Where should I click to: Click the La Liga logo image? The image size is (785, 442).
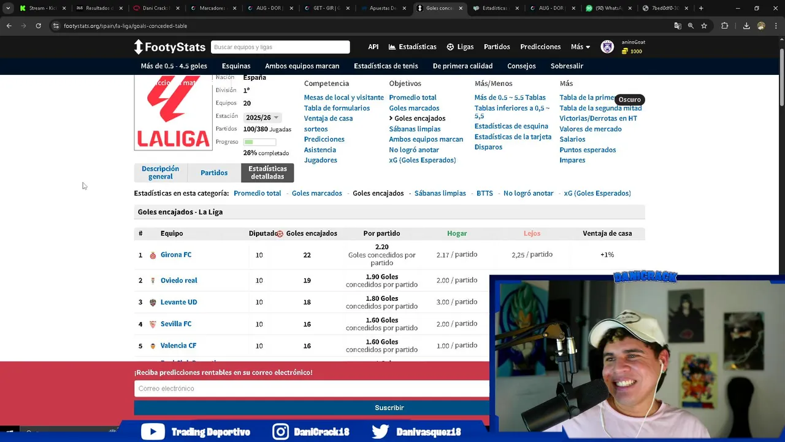click(x=173, y=113)
